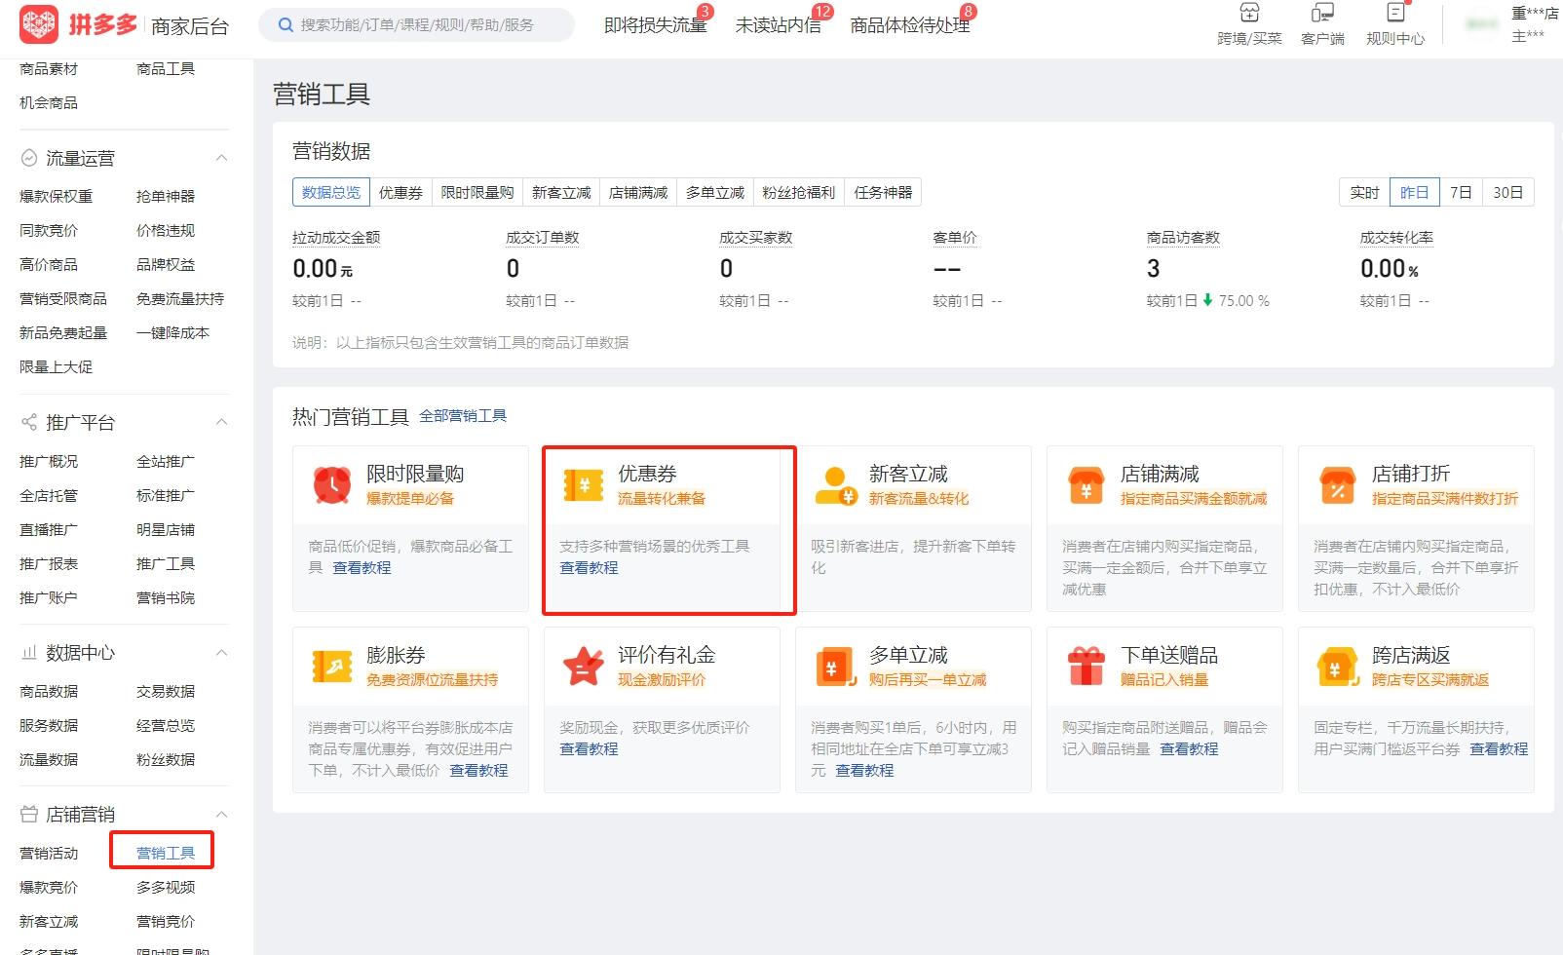The height and width of the screenshot is (955, 1563).
Task: Click 查看教程 under 膨胀券
Action: point(479,770)
